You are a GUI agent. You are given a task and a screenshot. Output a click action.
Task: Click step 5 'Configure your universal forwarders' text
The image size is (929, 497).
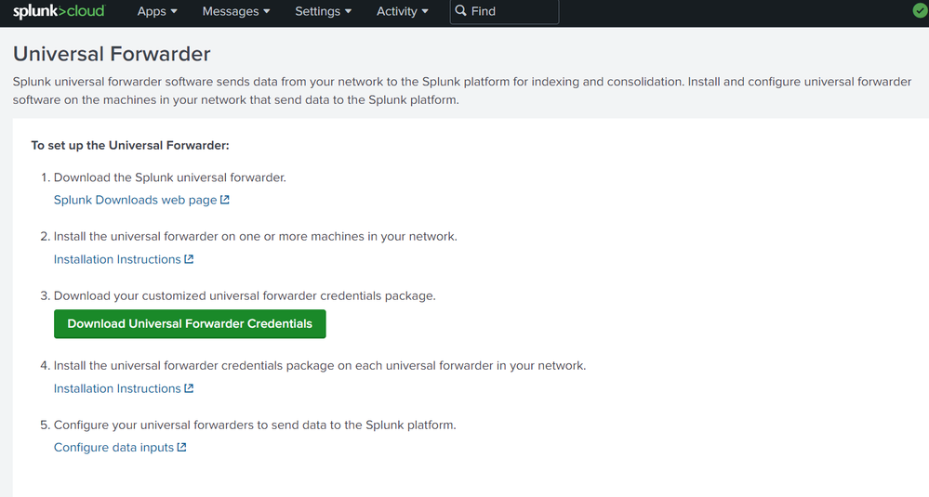[255, 425]
